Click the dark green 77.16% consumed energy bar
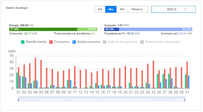The image size is (203, 112). [43, 29]
